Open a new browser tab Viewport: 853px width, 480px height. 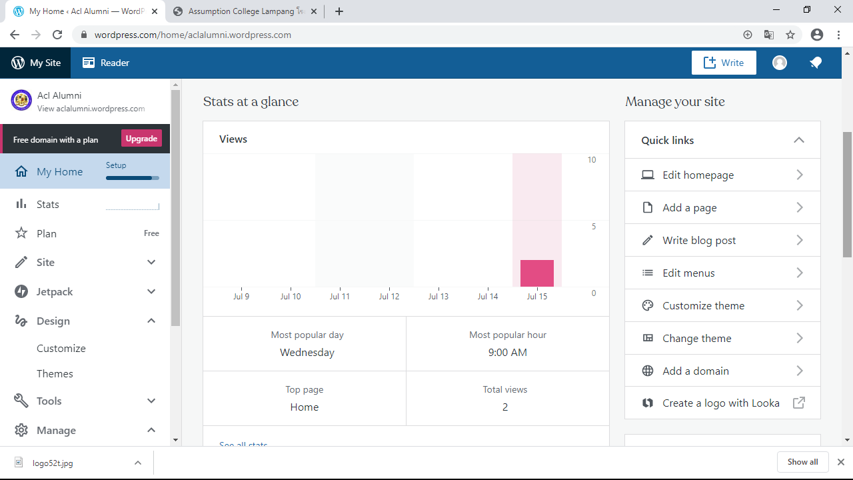coord(339,11)
